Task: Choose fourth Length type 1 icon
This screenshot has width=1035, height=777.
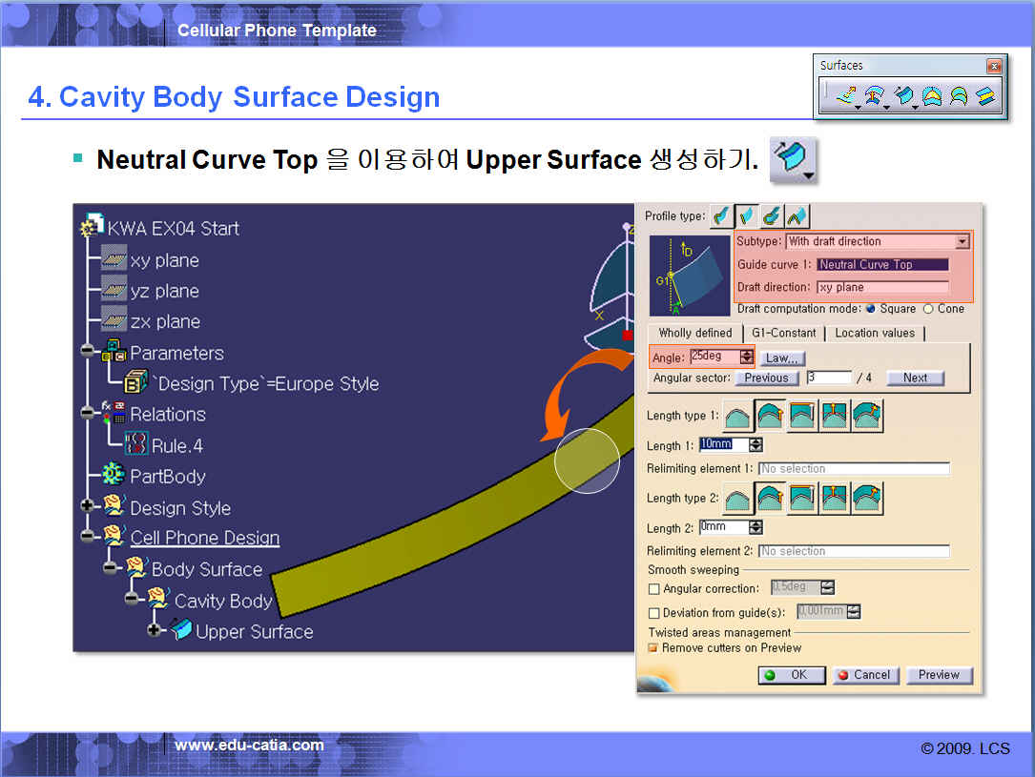Action: [x=835, y=417]
